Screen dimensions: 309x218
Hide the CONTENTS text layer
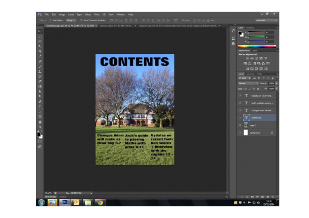point(240,118)
